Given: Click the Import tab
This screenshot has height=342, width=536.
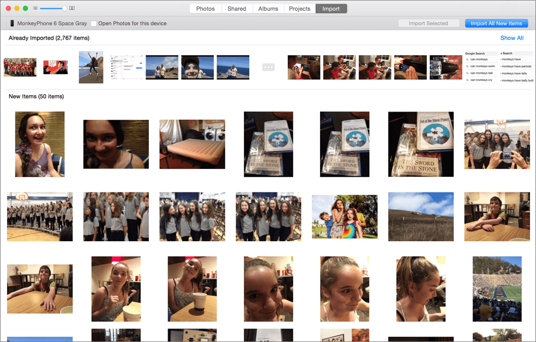Looking at the screenshot, I should coord(331,9).
